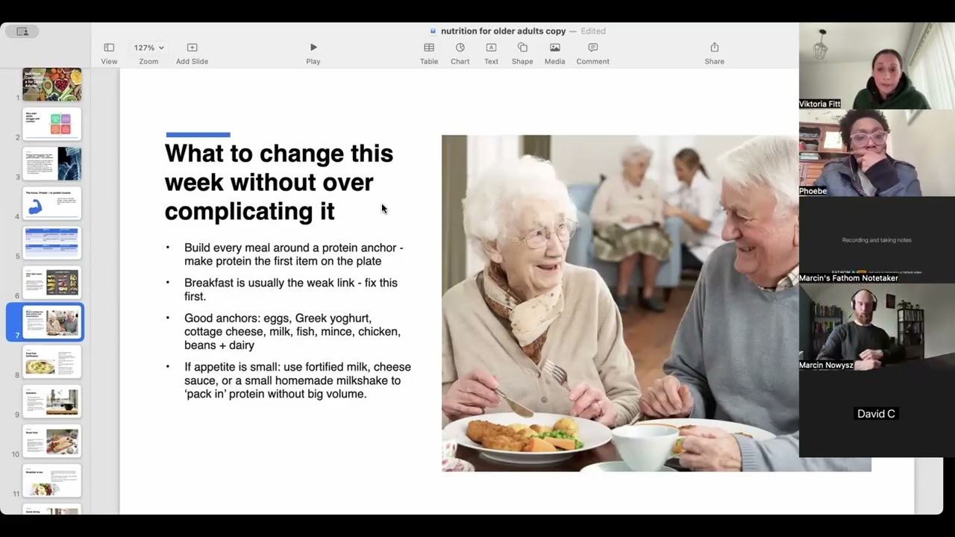Select slide 5 thumbnail
This screenshot has width=955, height=537.
[51, 242]
